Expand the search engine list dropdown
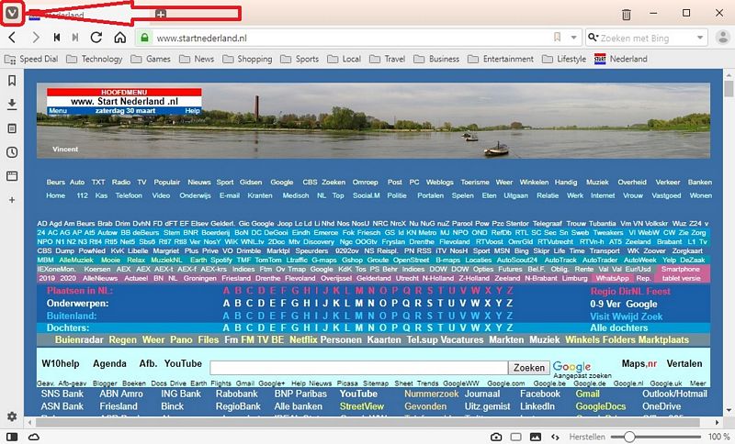The width and height of the screenshot is (735, 444). [700, 38]
